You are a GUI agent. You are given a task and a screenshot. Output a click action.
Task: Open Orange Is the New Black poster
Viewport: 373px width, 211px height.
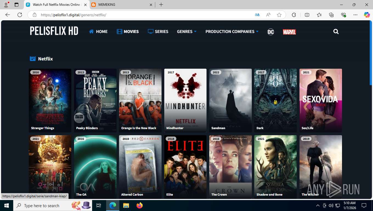[x=140, y=100]
